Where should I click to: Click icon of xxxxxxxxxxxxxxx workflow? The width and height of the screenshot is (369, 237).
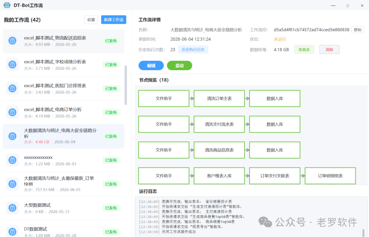click(x=13, y=160)
